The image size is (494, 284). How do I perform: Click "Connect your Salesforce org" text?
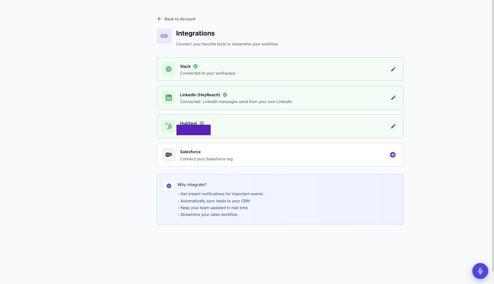[206, 159]
